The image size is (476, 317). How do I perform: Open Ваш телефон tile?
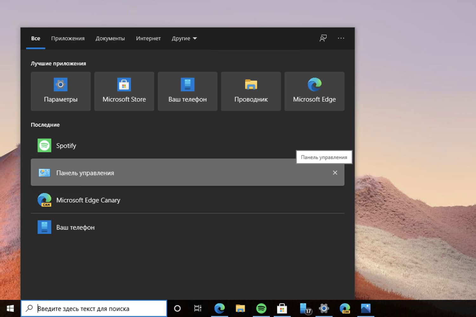187,91
